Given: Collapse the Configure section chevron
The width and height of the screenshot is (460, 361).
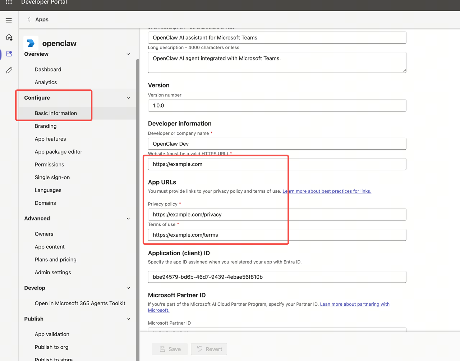Looking at the screenshot, I should pos(128,98).
